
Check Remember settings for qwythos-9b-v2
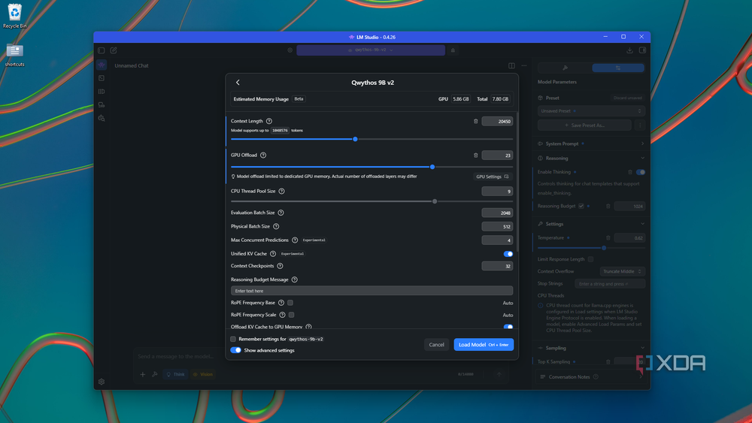233,339
